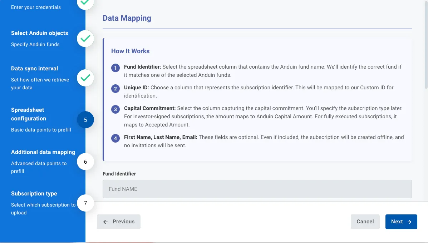
Task: Click the vertical scrollbar on the right
Action: tap(426, 46)
